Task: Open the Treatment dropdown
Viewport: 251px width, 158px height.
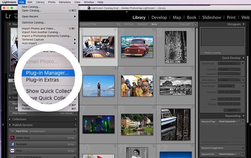Action: (229, 74)
